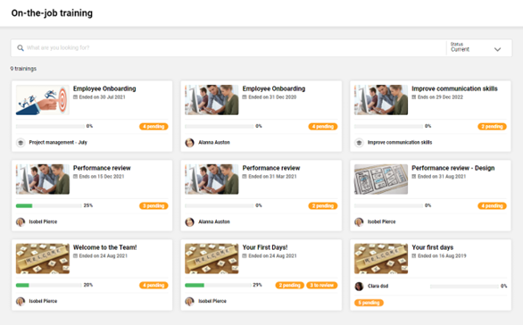Open the Improve communication skills training title
Screen dimensions: 523x325
454,88
